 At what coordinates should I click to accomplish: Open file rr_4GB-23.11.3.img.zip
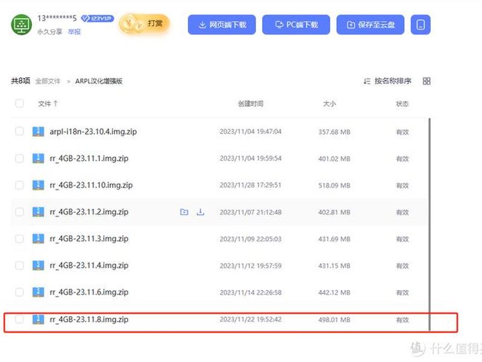click(x=89, y=239)
